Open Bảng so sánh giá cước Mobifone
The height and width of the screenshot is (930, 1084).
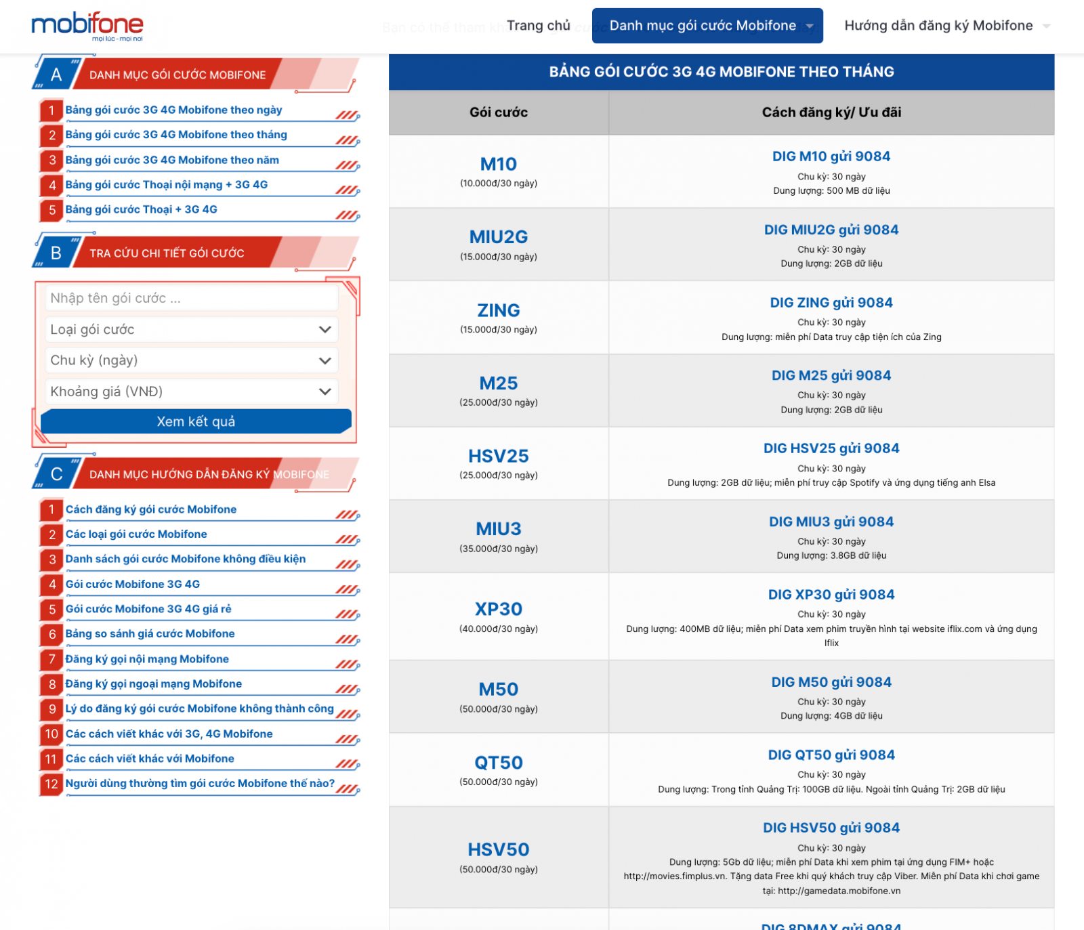[x=150, y=633]
